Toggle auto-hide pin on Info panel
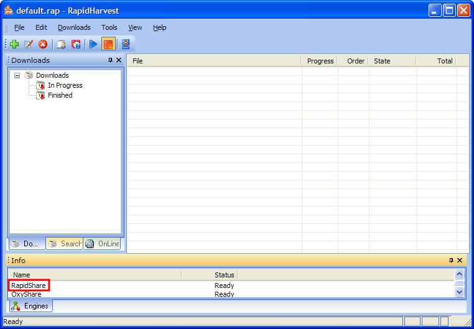 click(451, 261)
